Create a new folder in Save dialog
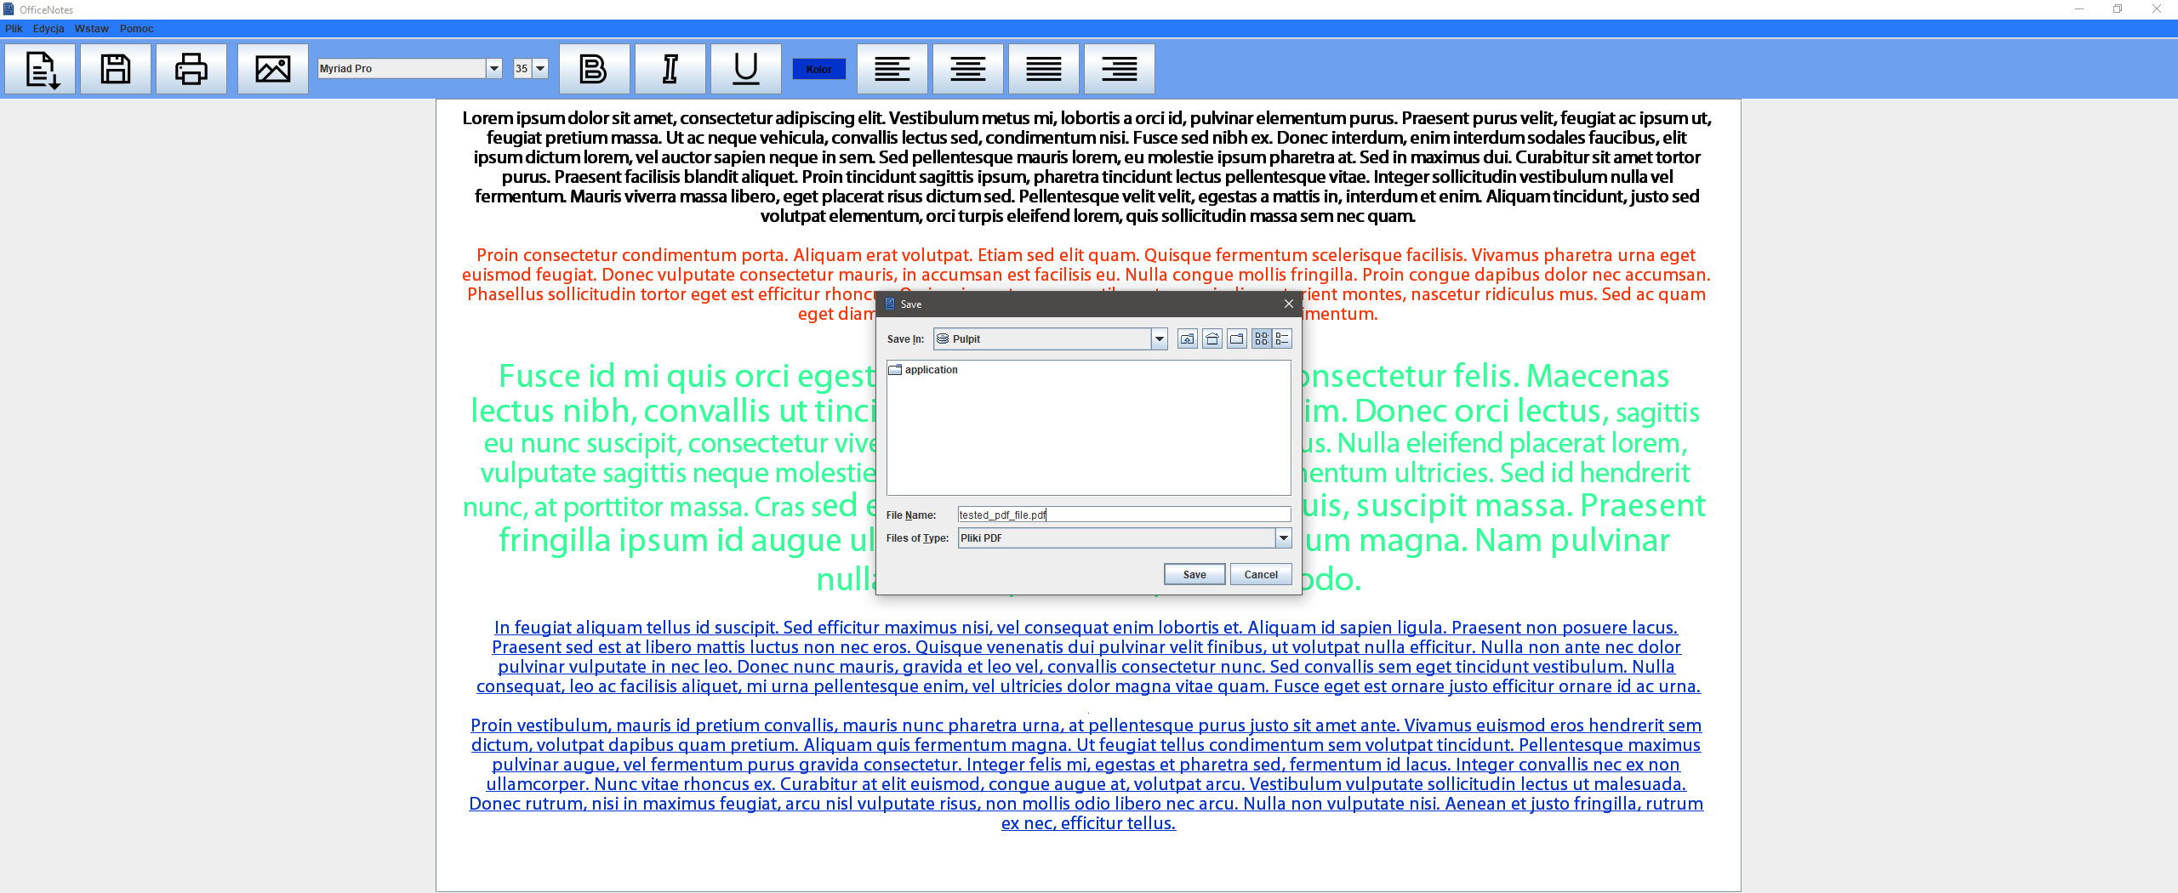This screenshot has height=893, width=2178. [x=1237, y=339]
